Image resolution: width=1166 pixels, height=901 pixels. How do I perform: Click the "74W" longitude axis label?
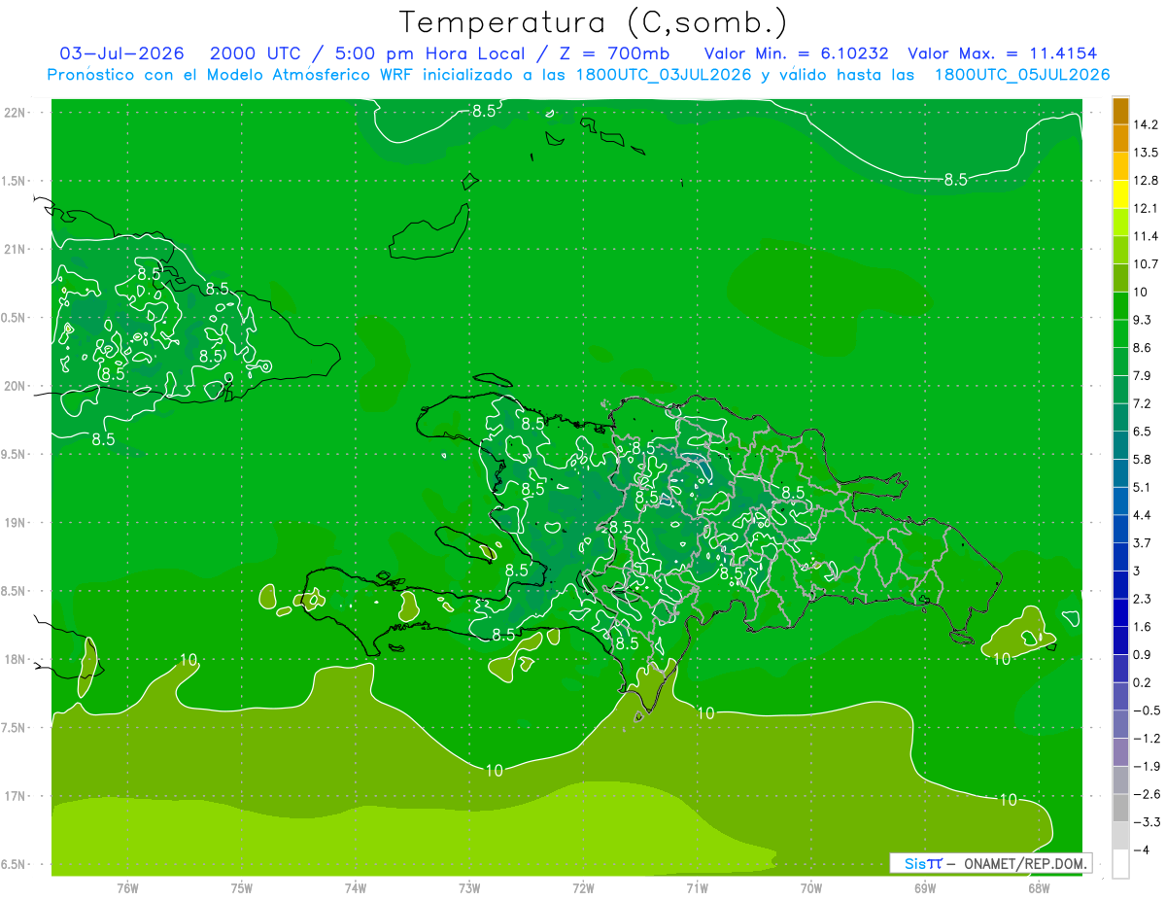tap(355, 888)
